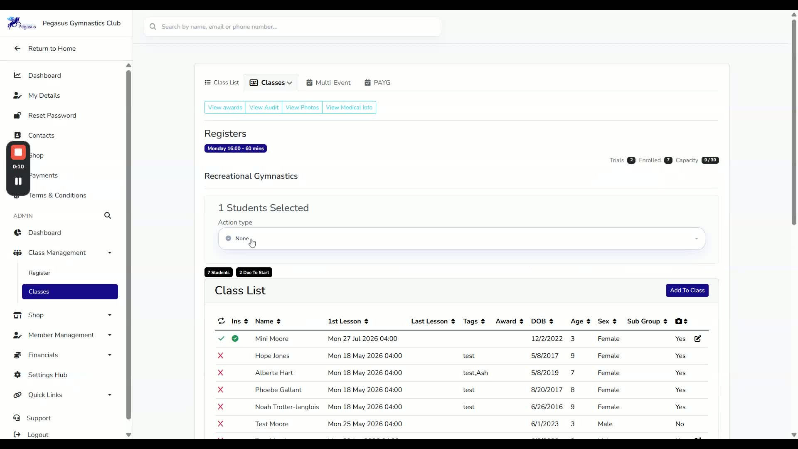Toggle selection X for Test Moore
The height and width of the screenshot is (449, 798).
point(220,424)
